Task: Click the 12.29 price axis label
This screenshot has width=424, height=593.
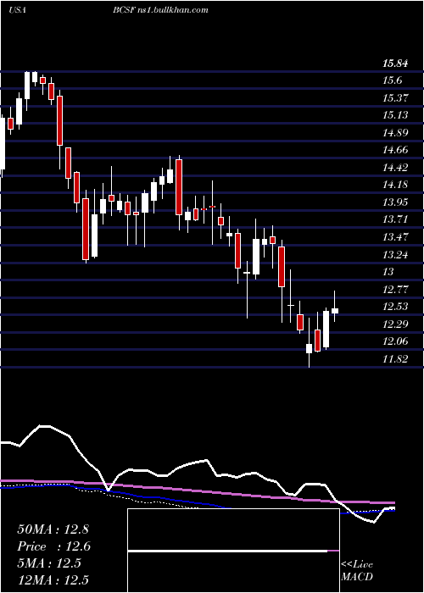Action: pos(395,324)
